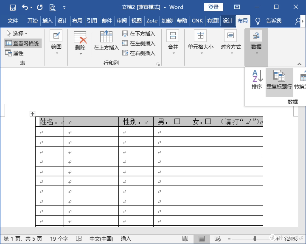
Task: Switch to web layout view
Action: pos(218,239)
